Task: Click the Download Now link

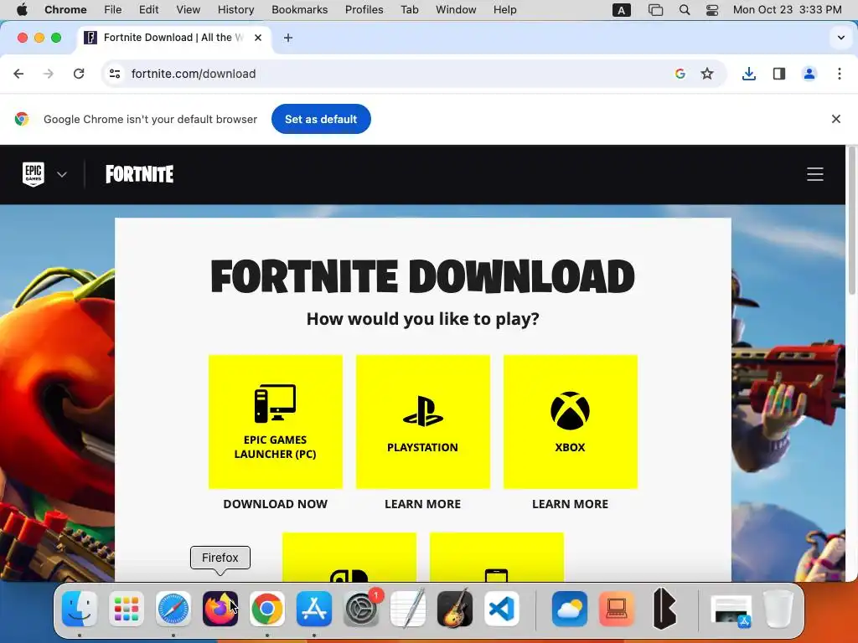Action: pos(275,504)
